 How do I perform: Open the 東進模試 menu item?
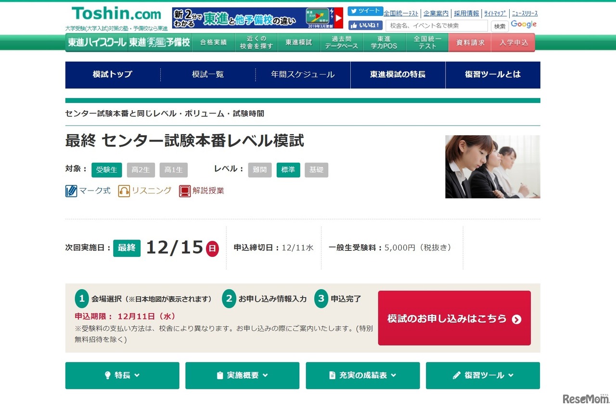(x=298, y=42)
